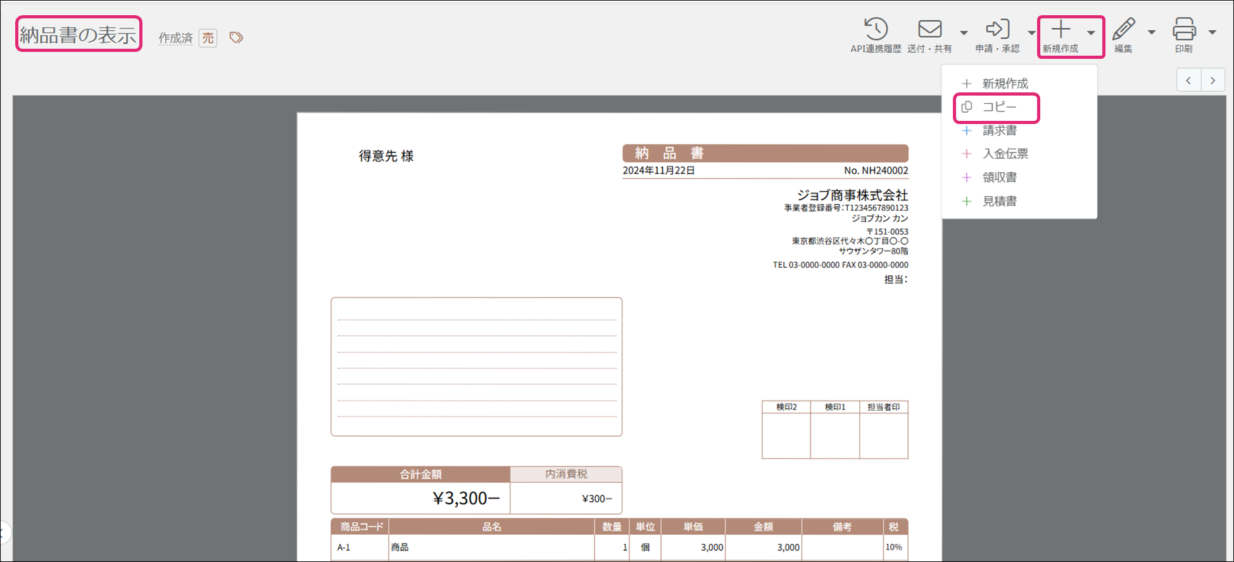Click the 印刷 printer icon
Image resolution: width=1234 pixels, height=562 pixels.
click(1183, 30)
